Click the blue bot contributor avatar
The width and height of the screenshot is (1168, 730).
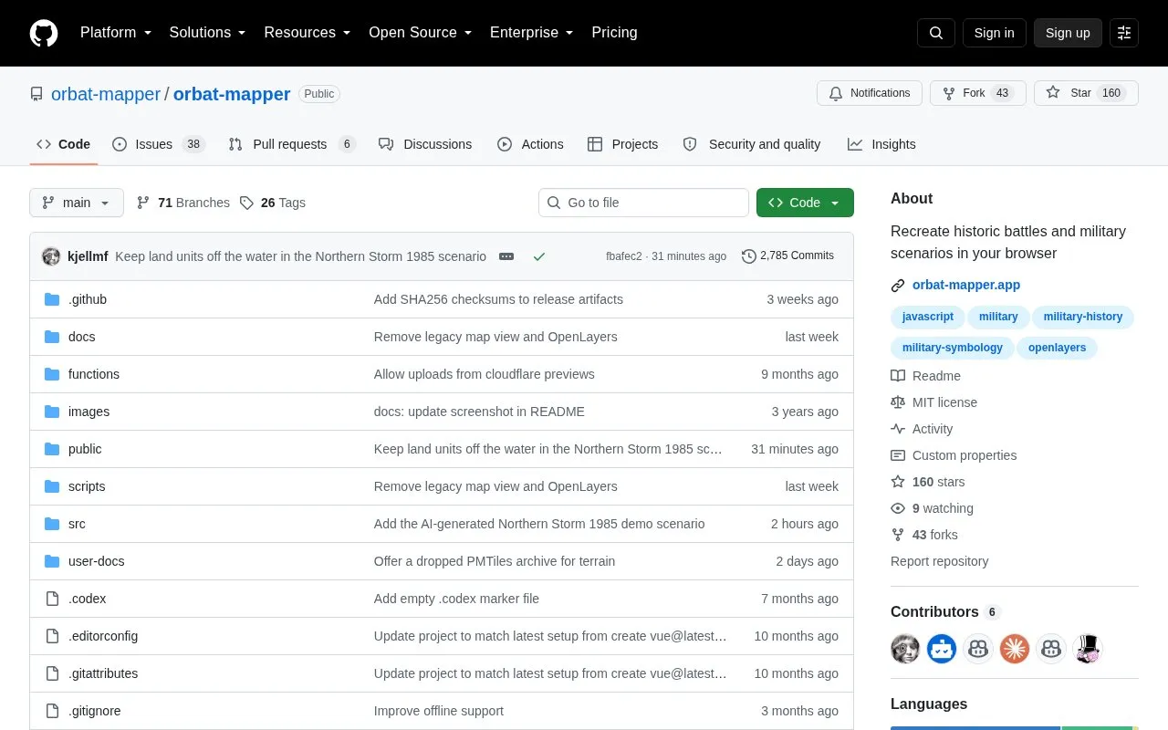[942, 649]
